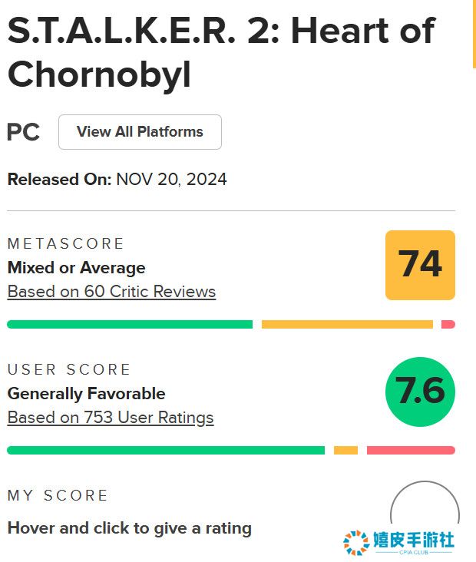
Task: Click the red negative segment of the Metascore bar
Action: tap(448, 325)
